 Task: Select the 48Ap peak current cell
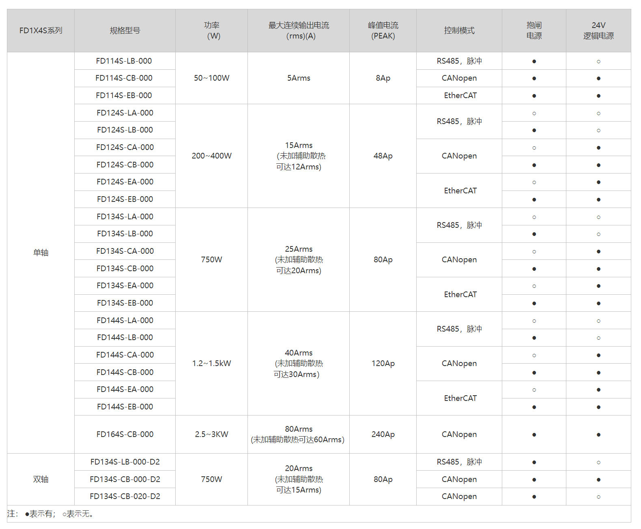tap(383, 156)
